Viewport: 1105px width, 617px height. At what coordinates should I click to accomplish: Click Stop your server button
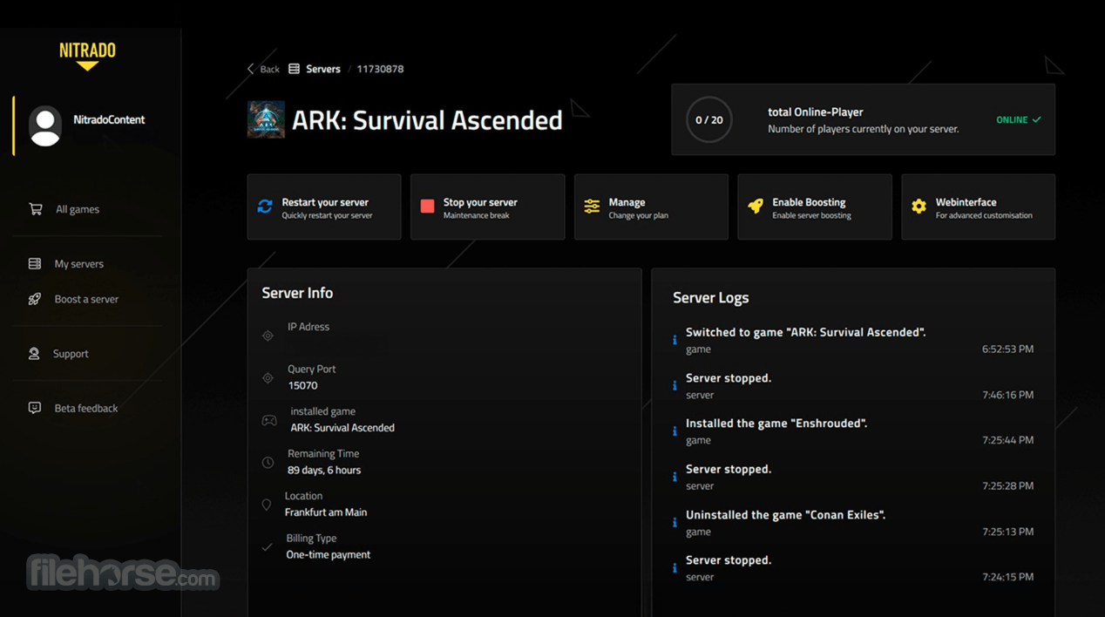tap(487, 207)
